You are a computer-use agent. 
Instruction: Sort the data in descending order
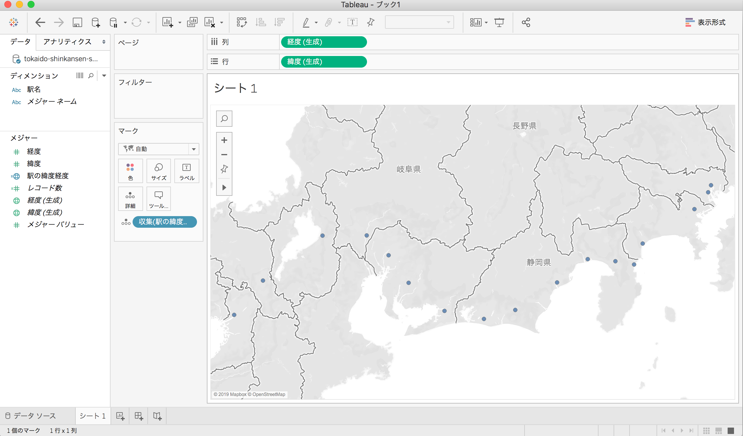279,22
